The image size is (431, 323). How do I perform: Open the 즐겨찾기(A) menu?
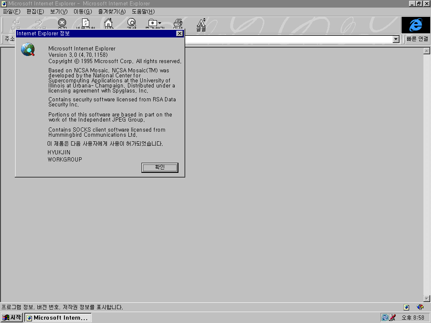click(x=112, y=11)
